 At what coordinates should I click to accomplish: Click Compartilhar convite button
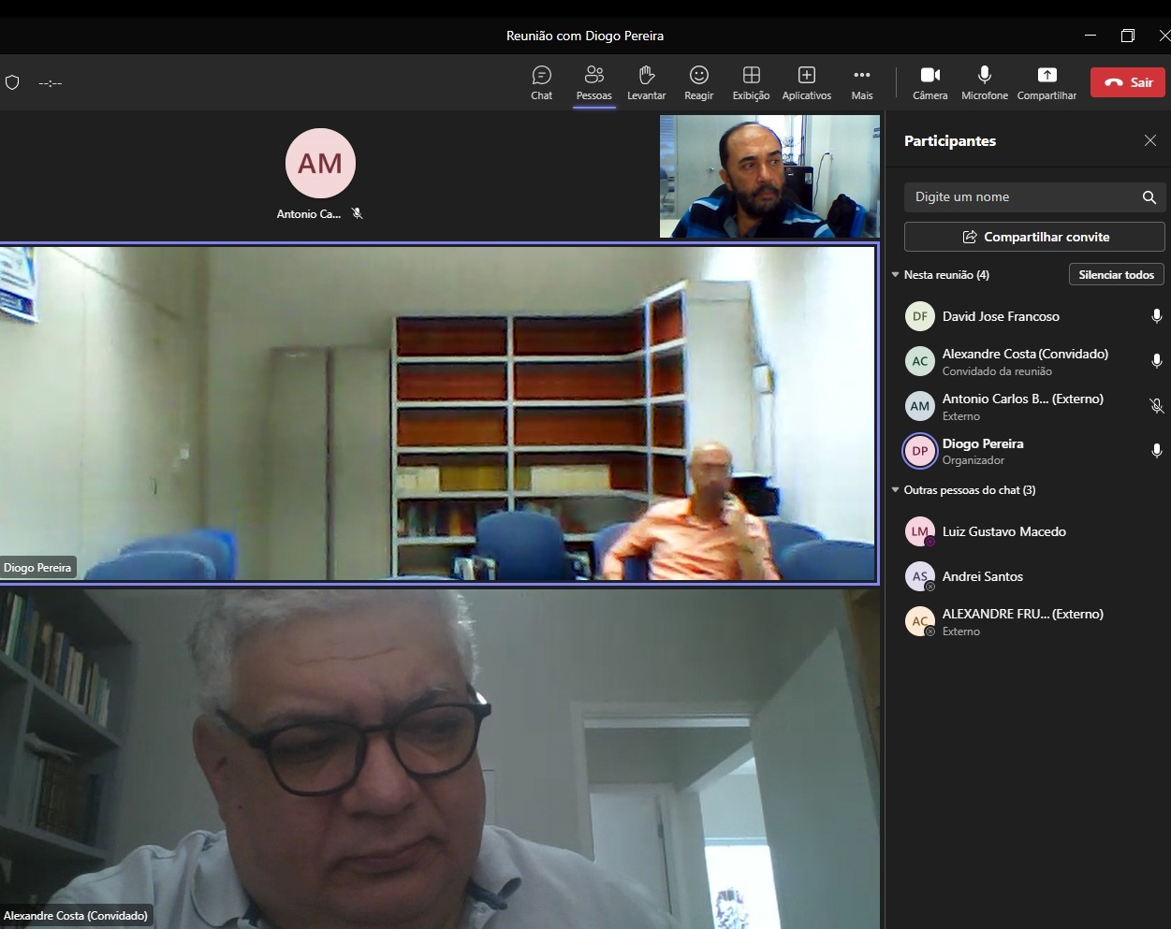point(1034,237)
